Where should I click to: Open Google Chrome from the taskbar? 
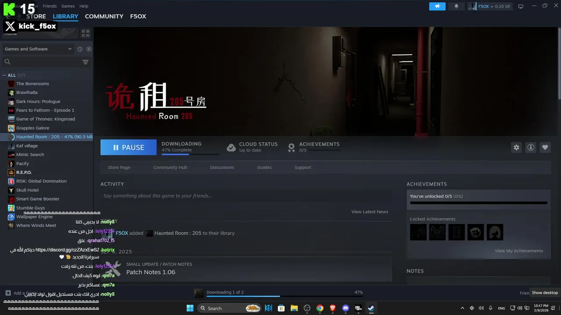[x=320, y=308]
